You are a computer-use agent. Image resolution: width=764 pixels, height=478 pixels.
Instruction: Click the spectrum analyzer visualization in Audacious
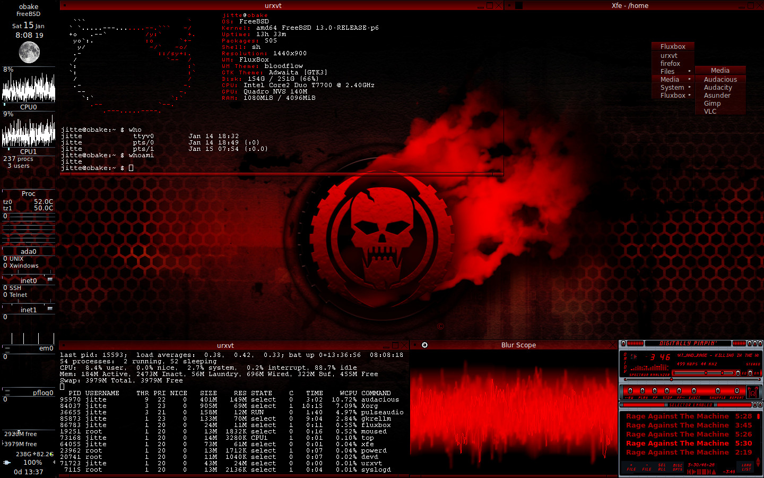pos(649,368)
